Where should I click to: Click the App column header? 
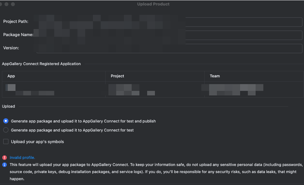pyautogui.click(x=54, y=76)
